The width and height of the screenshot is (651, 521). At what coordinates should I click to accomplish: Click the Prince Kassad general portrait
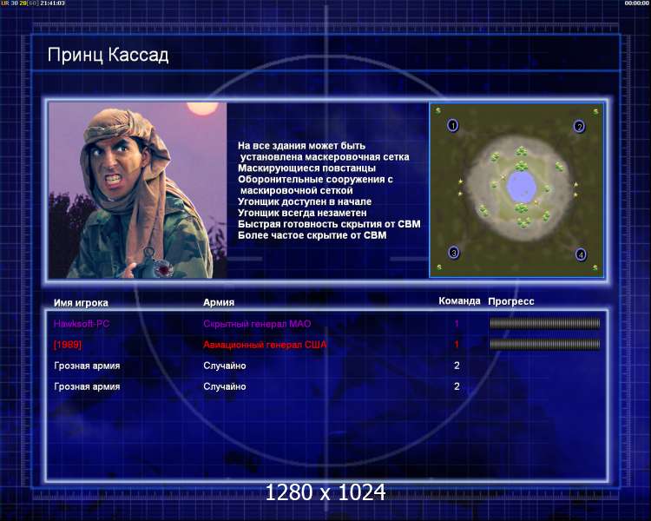(x=137, y=190)
